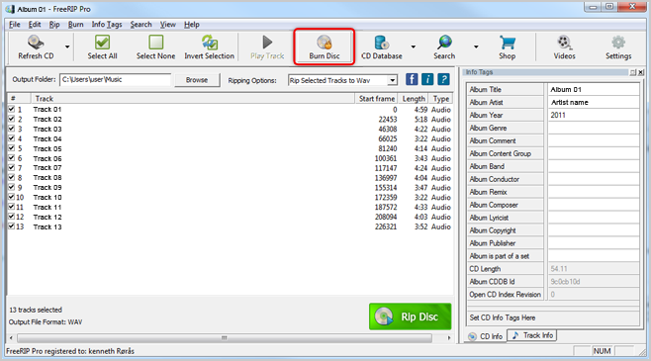Viewport: 651px width, 361px height.
Task: Click the FreeRIP app icon in title bar
Action: tap(10, 9)
